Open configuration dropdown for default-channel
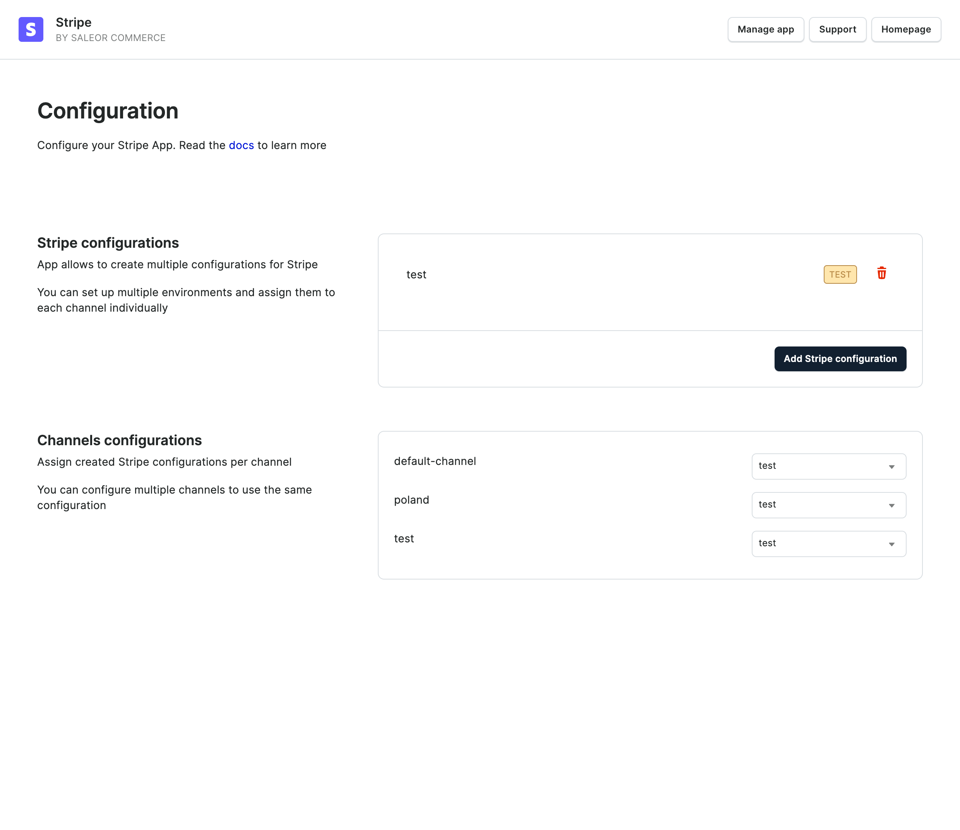This screenshot has height=830, width=960. [x=828, y=466]
